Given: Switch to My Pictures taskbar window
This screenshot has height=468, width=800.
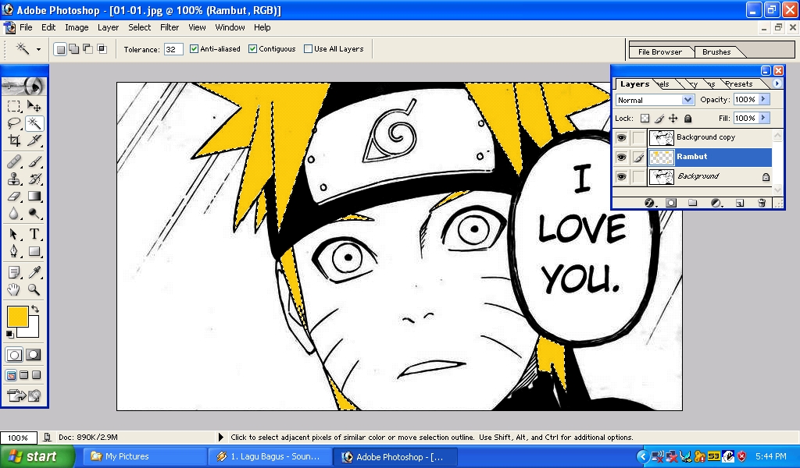Looking at the screenshot, I should [145, 457].
